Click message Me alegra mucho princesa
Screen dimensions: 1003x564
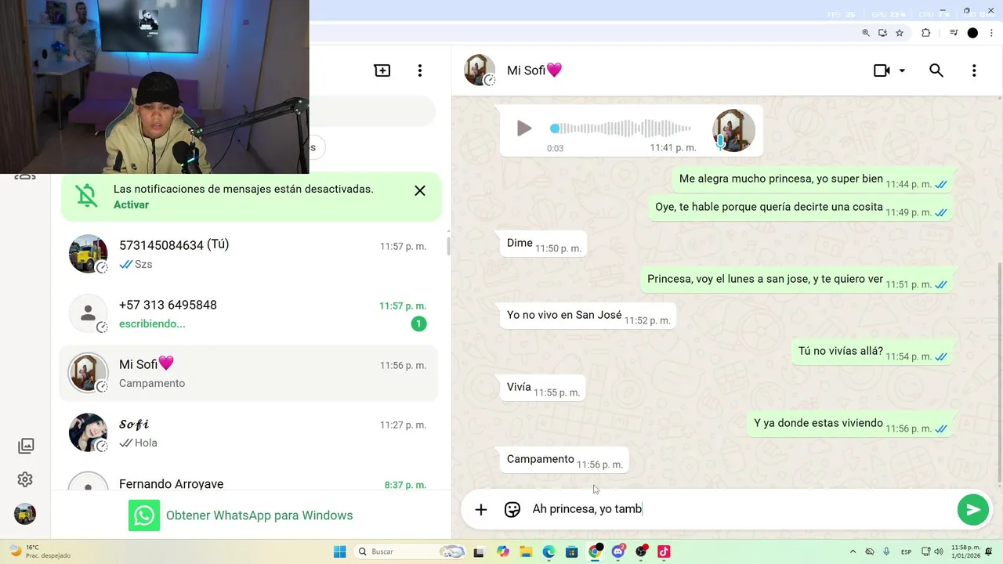[813, 180]
